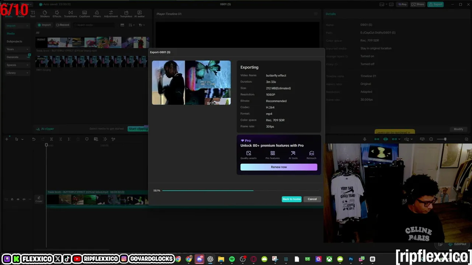
Task: Click the Back to home button
Action: (292, 199)
